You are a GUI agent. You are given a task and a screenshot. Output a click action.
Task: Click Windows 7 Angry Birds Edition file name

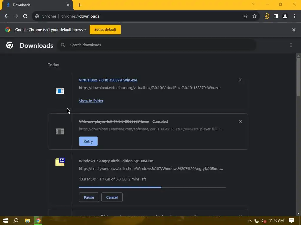tap(116, 161)
